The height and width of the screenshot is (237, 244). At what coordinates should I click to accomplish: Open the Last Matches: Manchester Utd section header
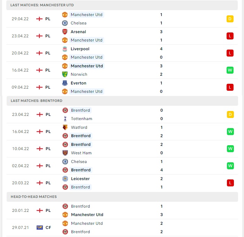point(122,5)
